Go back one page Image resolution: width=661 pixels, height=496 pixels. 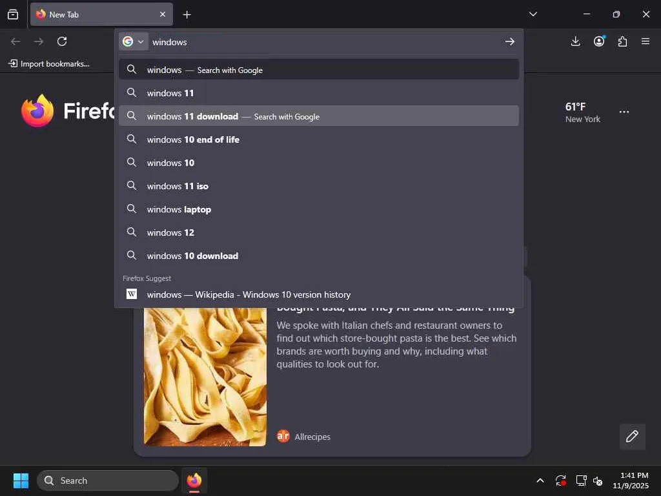click(x=15, y=41)
